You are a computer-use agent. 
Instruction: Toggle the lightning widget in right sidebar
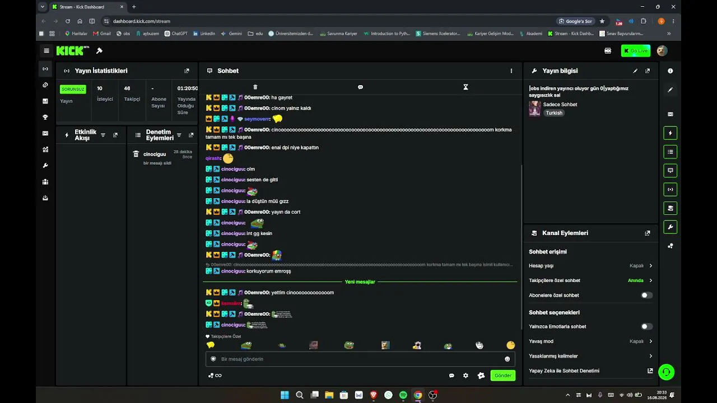pos(670,133)
